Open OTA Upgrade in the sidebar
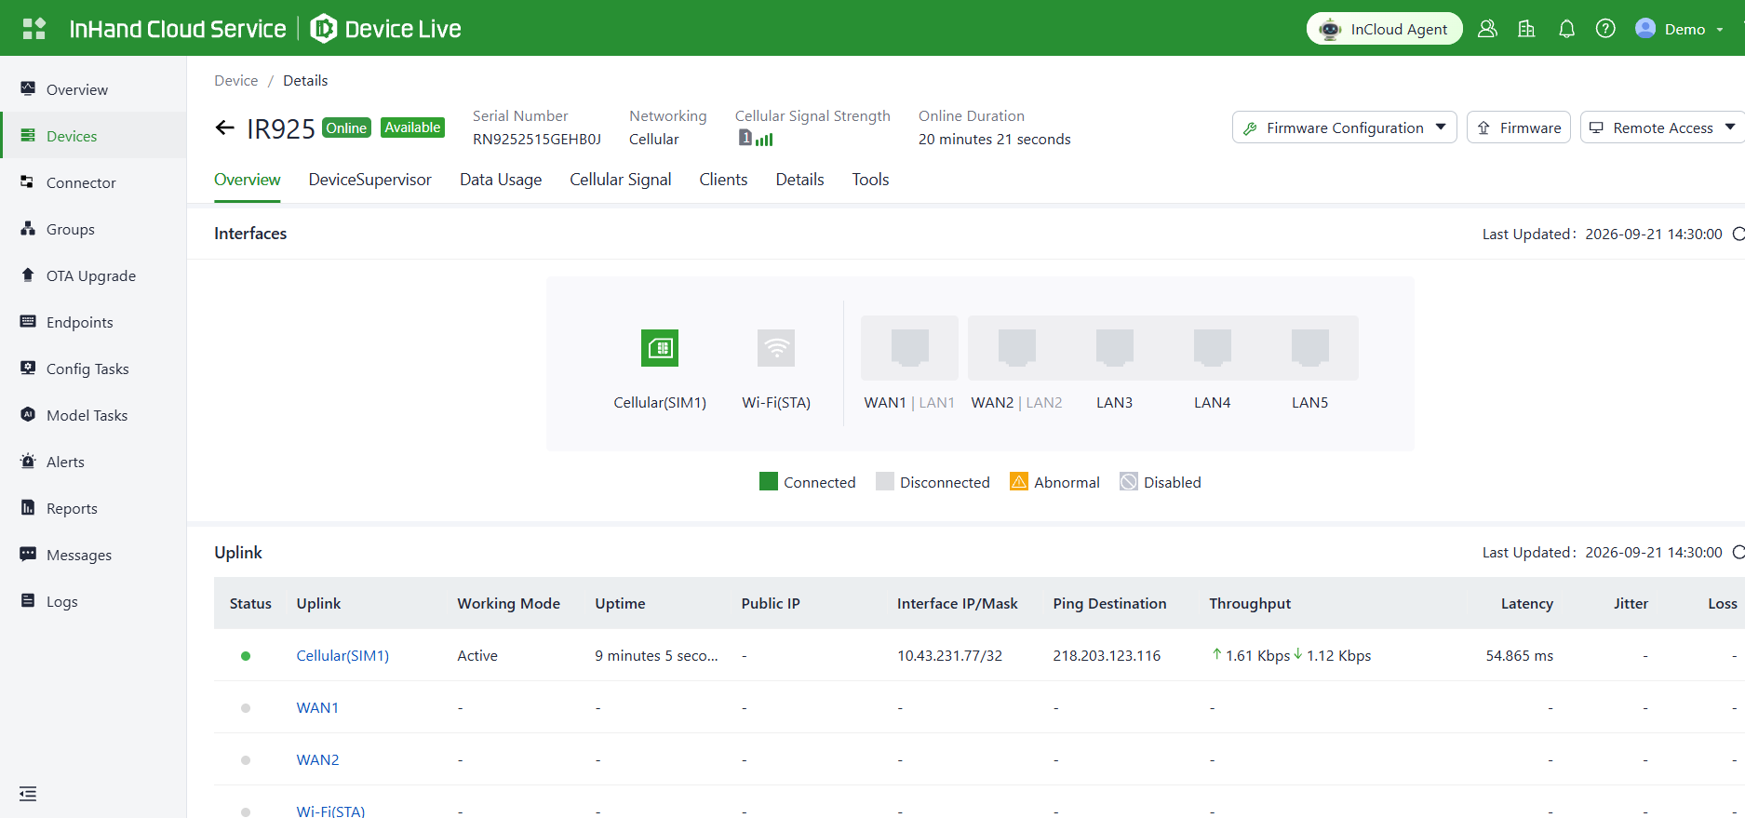This screenshot has width=1745, height=818. click(x=93, y=275)
